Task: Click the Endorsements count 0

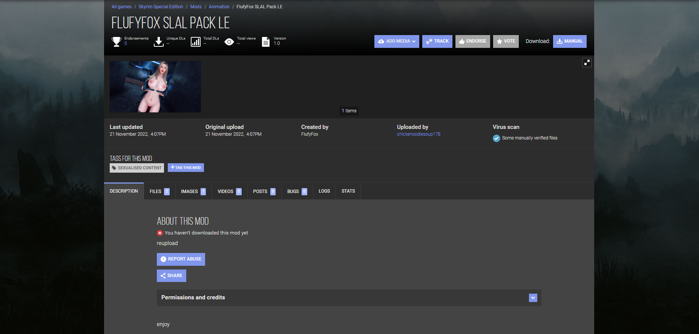Action: point(126,43)
